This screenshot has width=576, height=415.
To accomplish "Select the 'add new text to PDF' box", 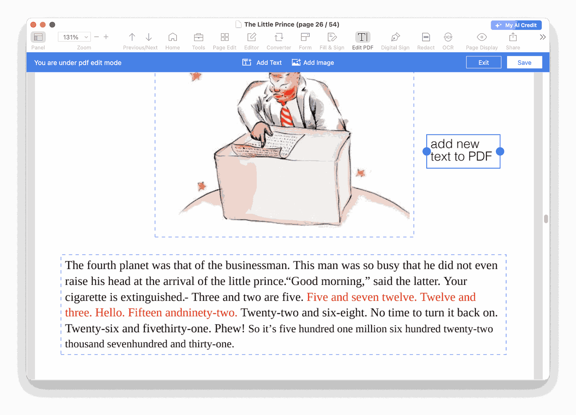I will pos(463,151).
